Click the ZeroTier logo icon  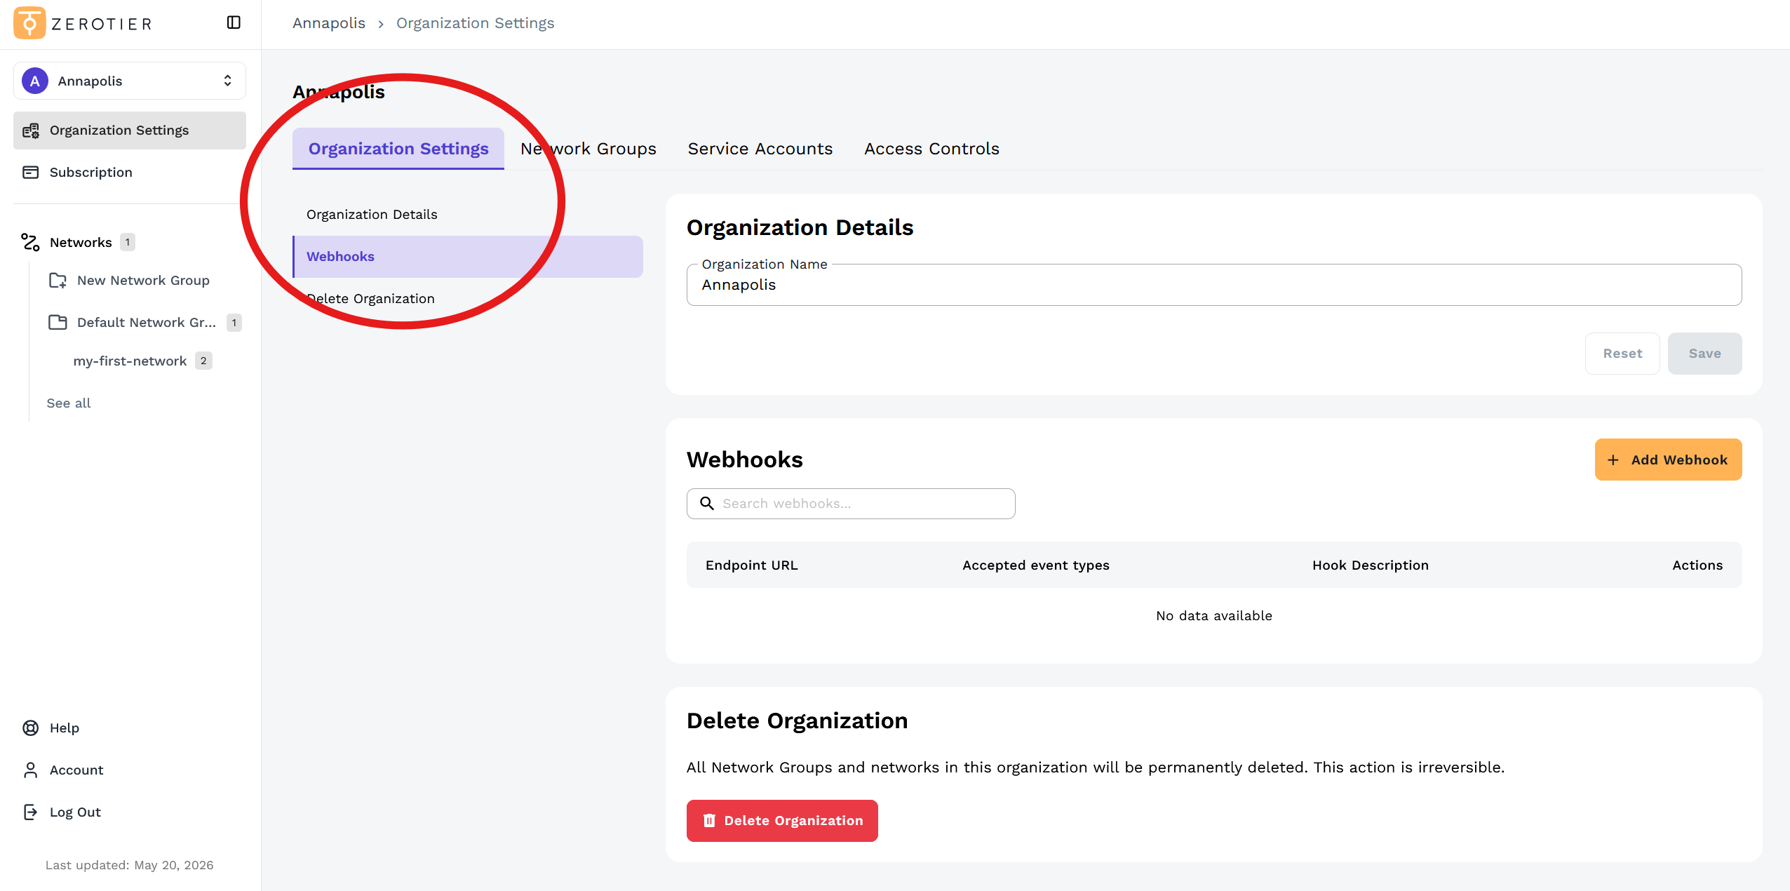click(29, 23)
